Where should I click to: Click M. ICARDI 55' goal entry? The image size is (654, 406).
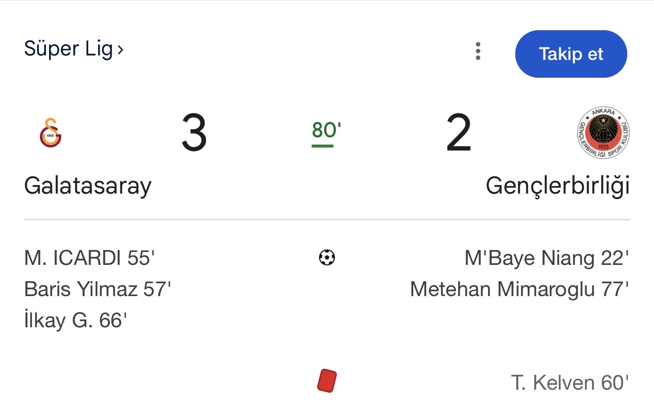point(90,258)
